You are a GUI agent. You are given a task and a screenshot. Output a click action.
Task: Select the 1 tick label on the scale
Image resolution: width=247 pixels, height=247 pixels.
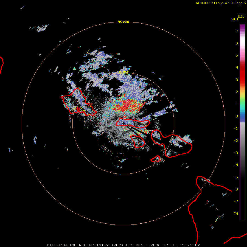[x=237, y=104]
